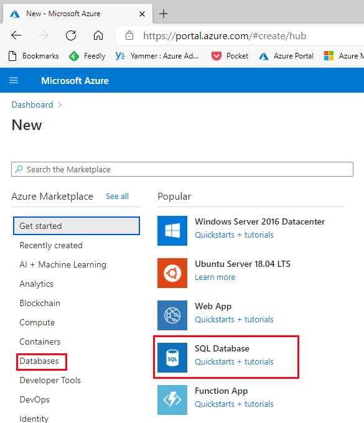Image resolution: width=364 pixels, height=423 pixels.
Task: Select AI + Machine Learning category
Action: (63, 264)
